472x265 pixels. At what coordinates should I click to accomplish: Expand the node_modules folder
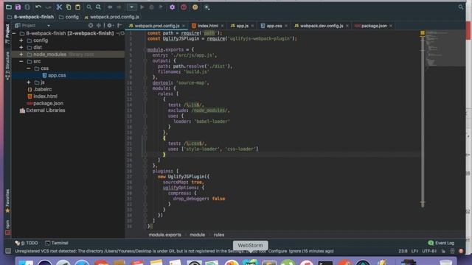click(x=21, y=54)
